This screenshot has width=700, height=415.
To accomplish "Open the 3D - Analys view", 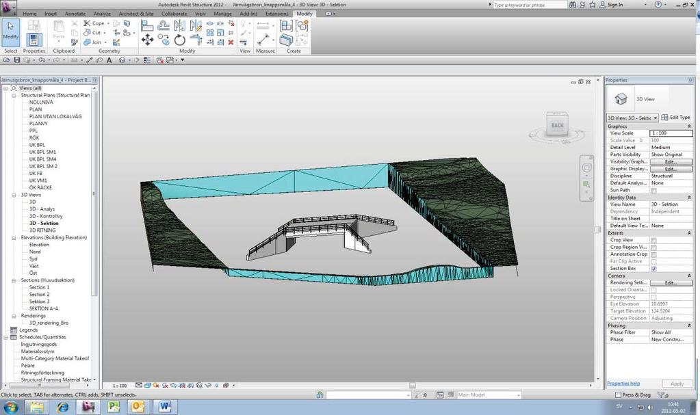I will pos(42,209).
